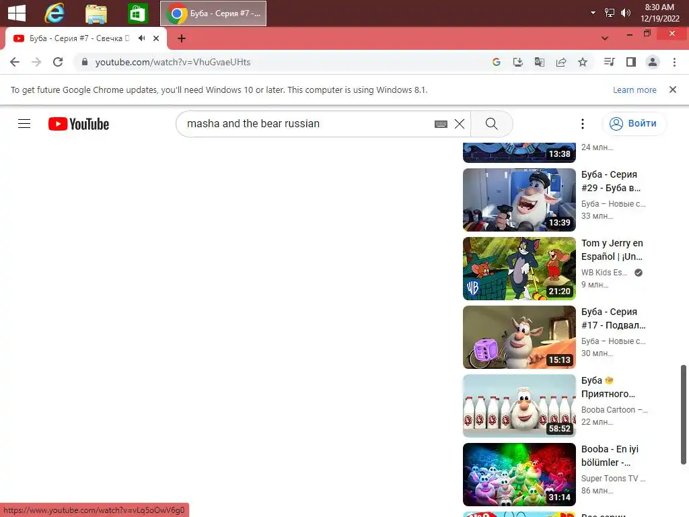689x517 pixels.
Task: Open Буба Серия #17 video thumbnail
Action: pos(519,337)
